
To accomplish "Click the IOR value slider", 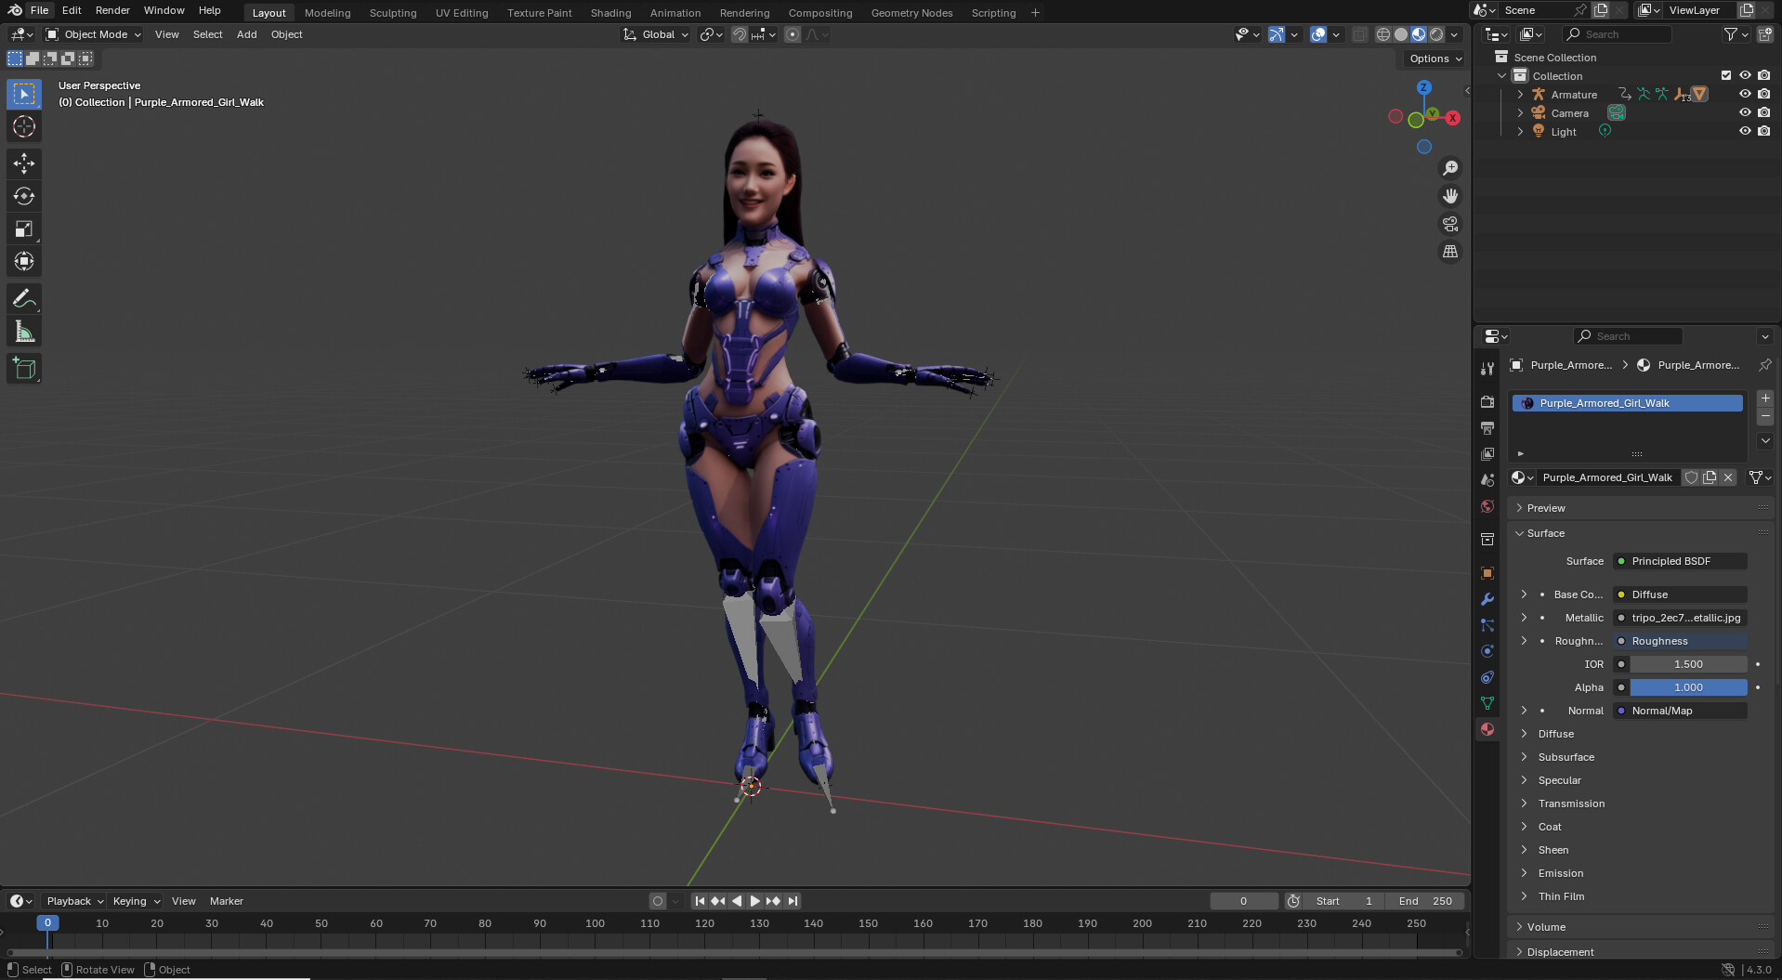I will [x=1688, y=664].
